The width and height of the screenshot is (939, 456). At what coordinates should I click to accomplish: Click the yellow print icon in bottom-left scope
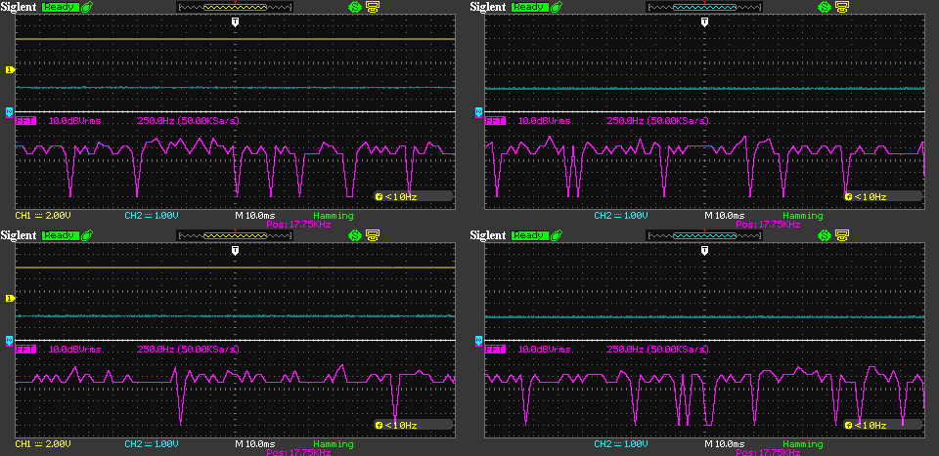[373, 235]
